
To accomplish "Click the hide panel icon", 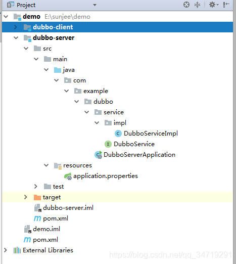I will pyautogui.click(x=226, y=5).
